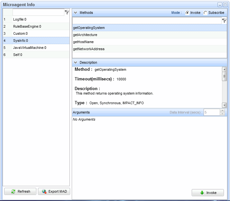Click the Export MAD button
This screenshot has height=201, width=230.
pos(54,191)
